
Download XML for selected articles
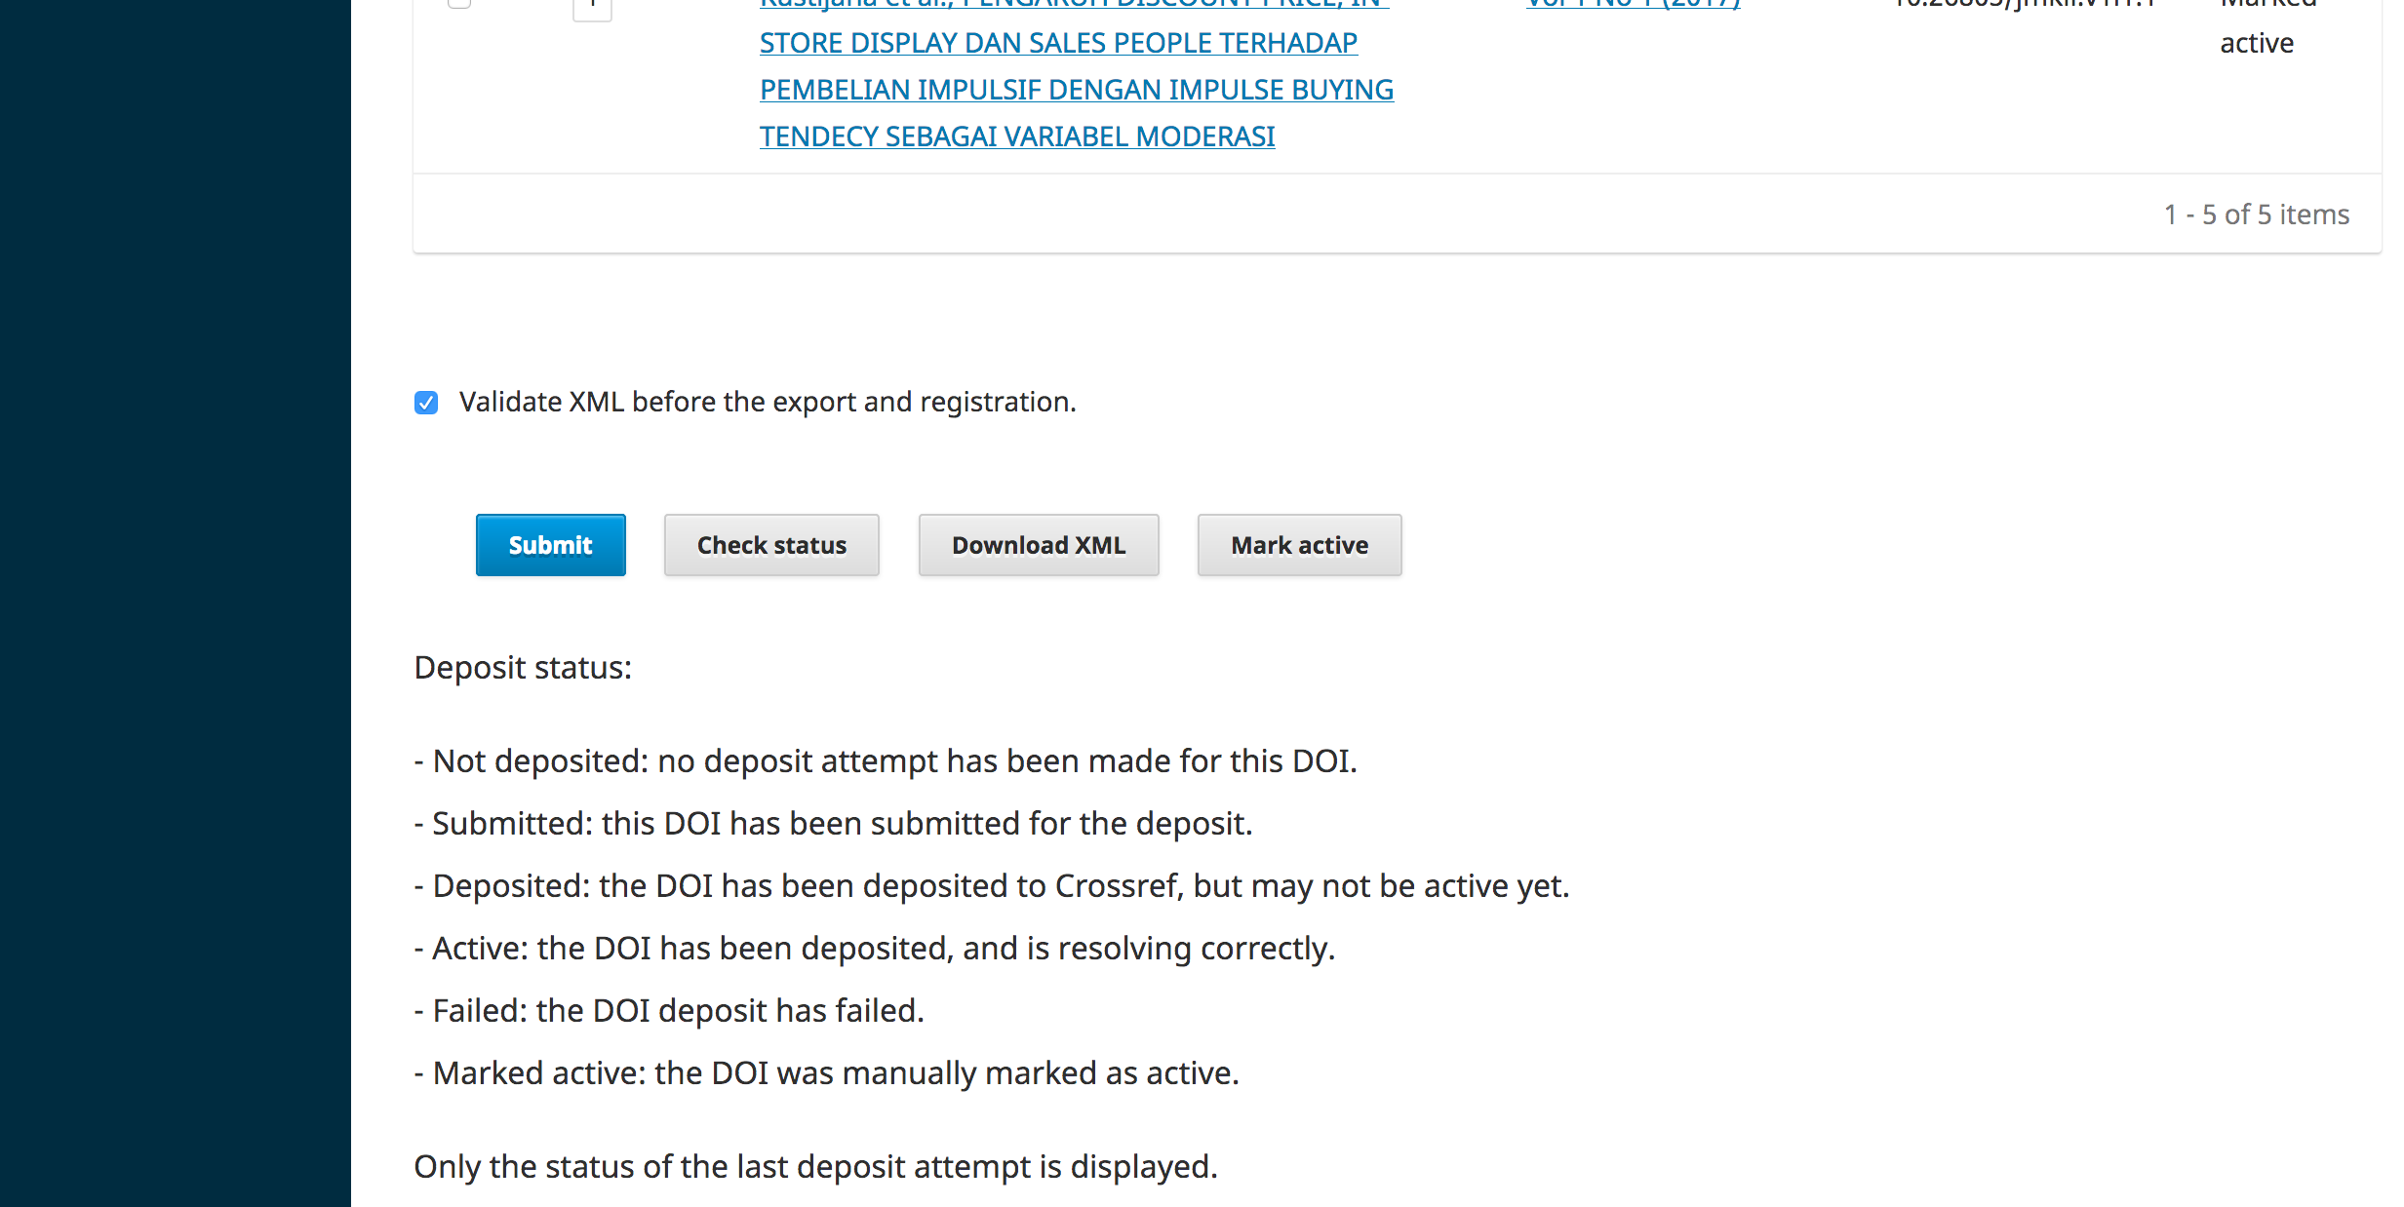click(x=1039, y=545)
